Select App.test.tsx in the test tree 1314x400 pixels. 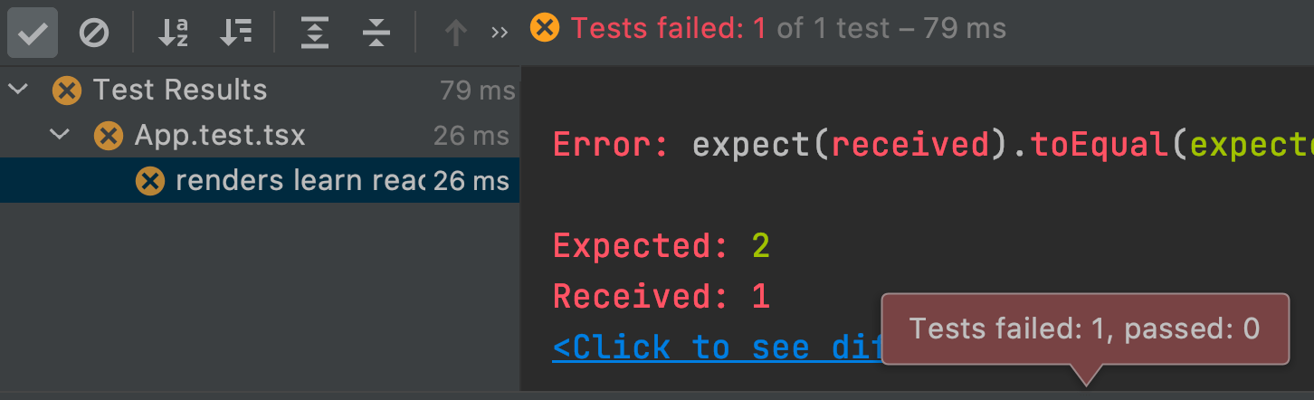click(x=220, y=136)
